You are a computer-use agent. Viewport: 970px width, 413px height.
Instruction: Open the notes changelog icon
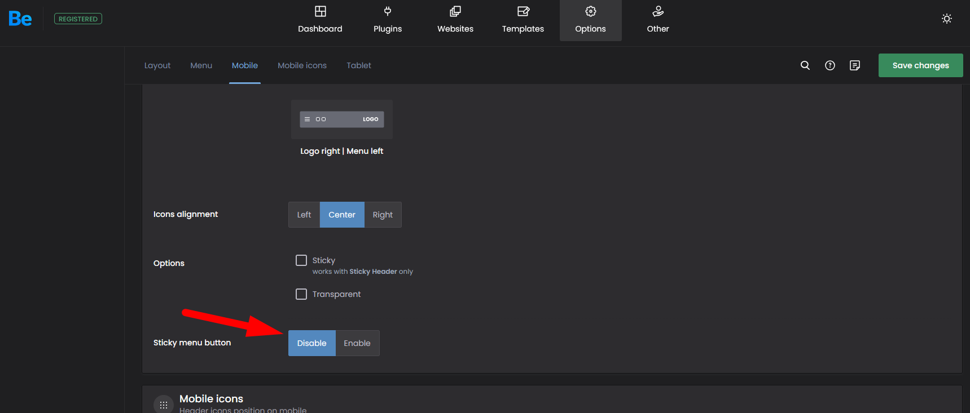[x=855, y=65]
